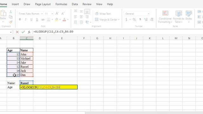Open Conditional Formatting menu
The image size is (203, 114).
(x=165, y=17)
